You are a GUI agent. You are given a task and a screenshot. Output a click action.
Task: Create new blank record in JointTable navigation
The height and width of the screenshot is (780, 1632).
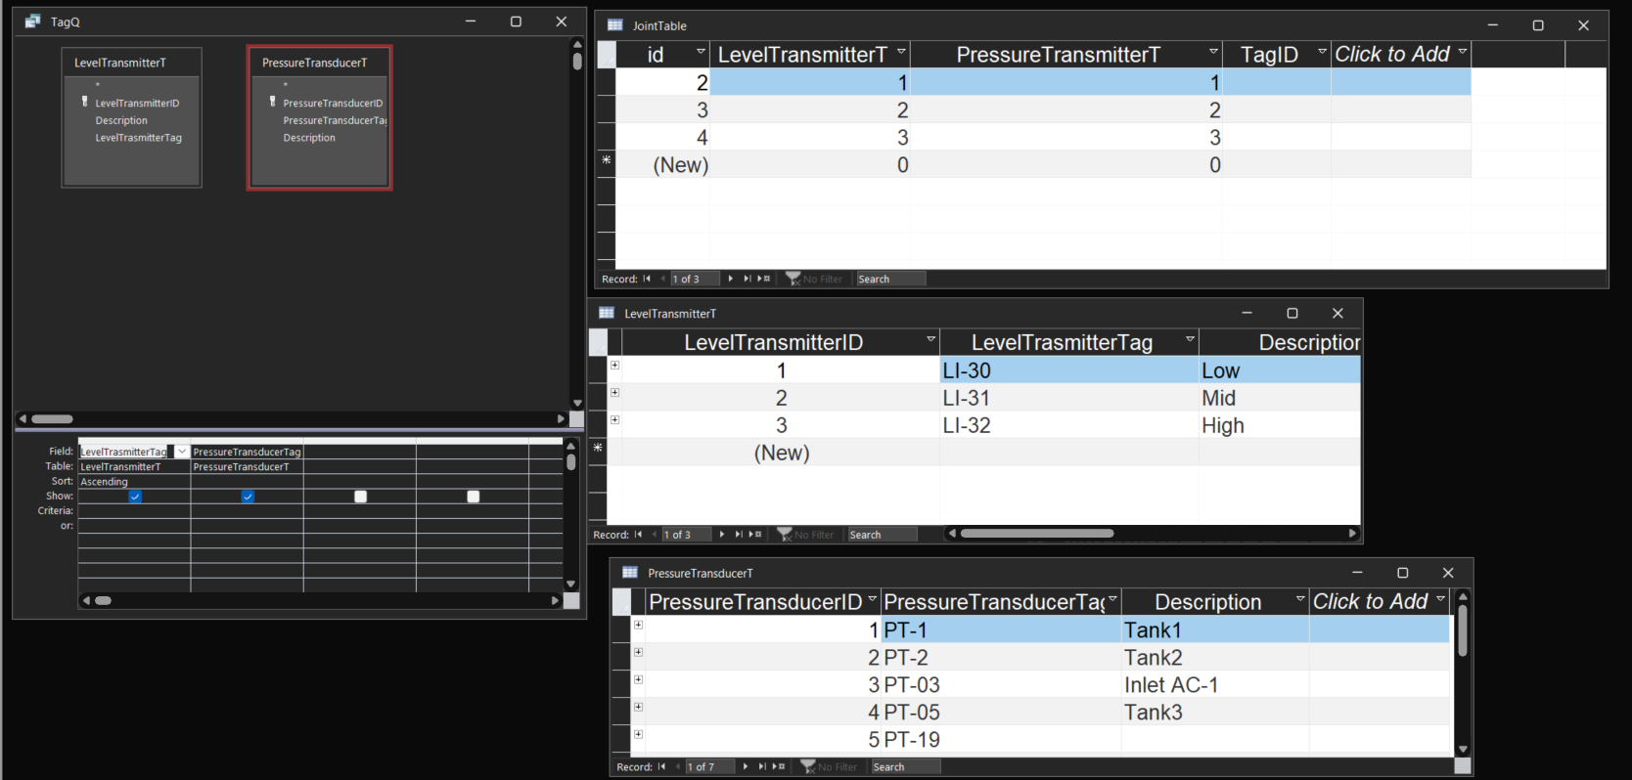click(764, 279)
